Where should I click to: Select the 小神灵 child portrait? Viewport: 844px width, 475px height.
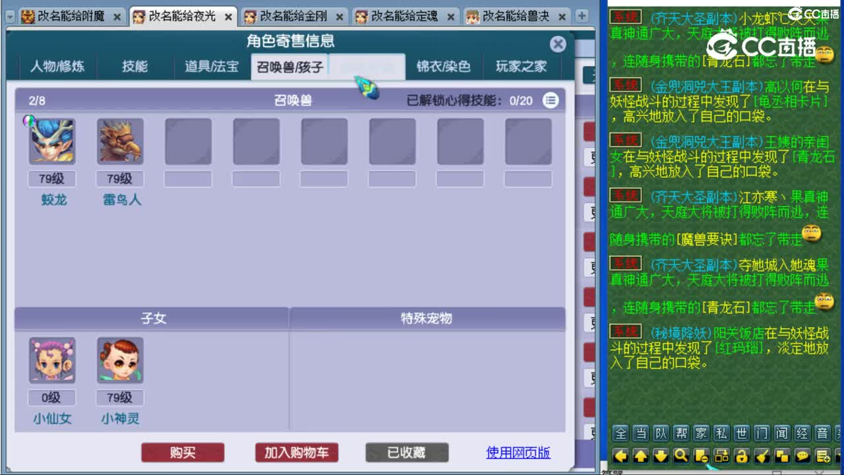click(120, 360)
